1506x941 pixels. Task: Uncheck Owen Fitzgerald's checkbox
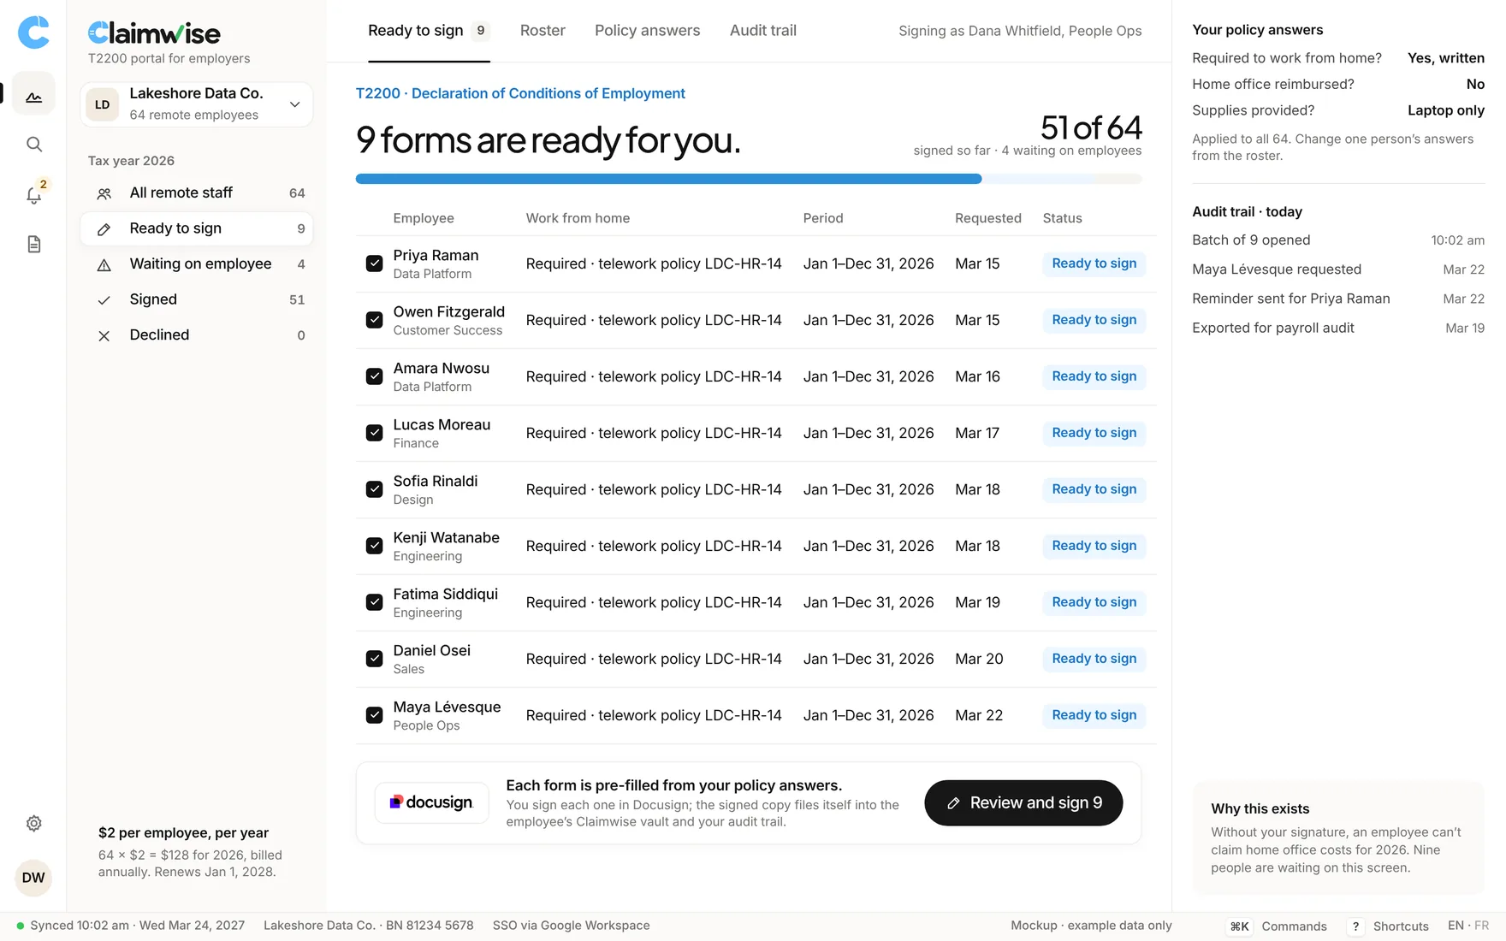point(374,320)
